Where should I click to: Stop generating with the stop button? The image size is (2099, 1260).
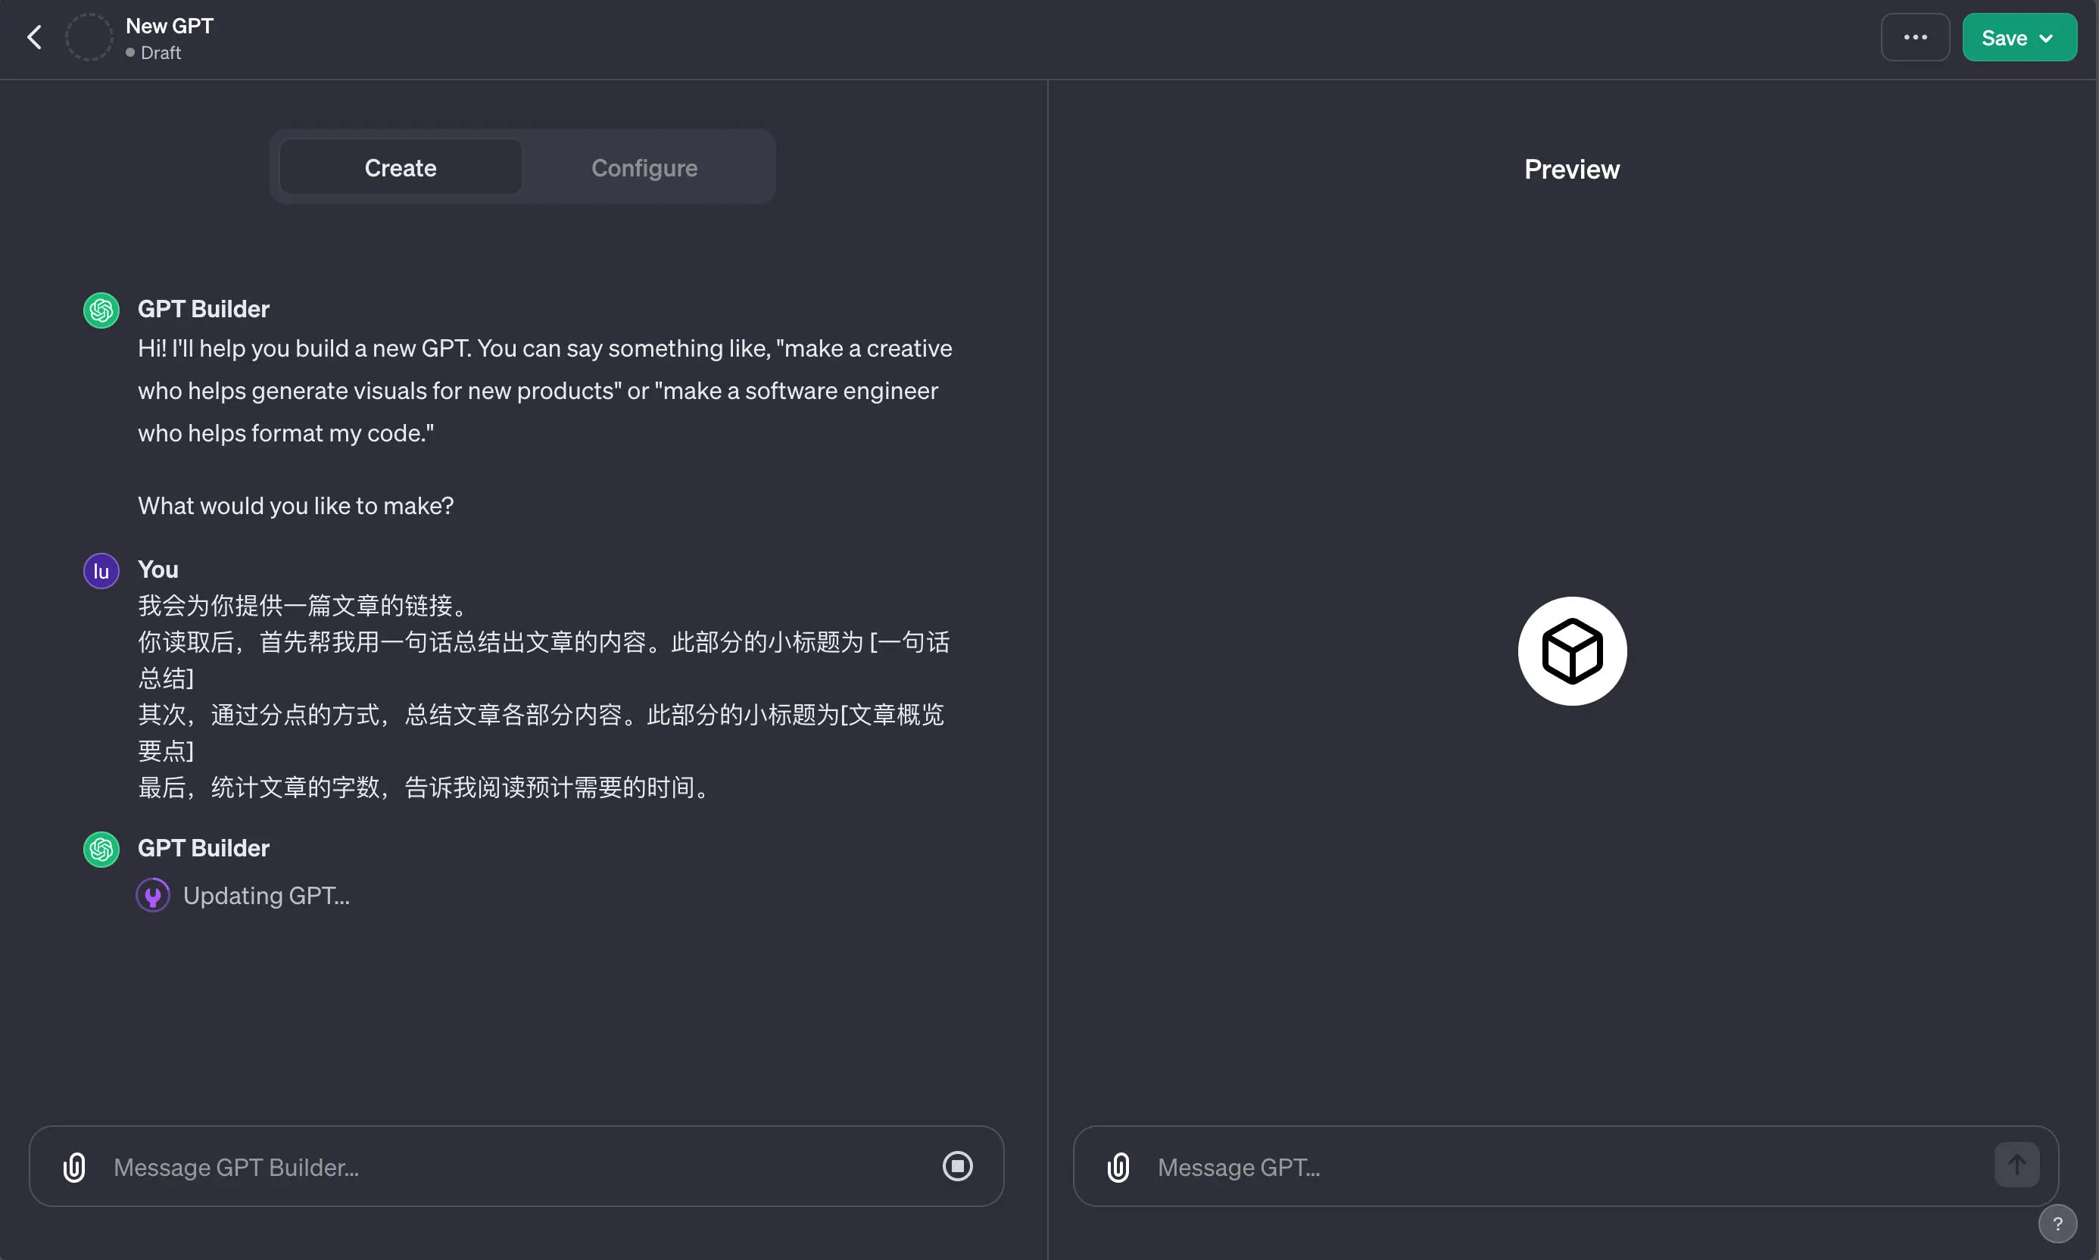[x=957, y=1167]
